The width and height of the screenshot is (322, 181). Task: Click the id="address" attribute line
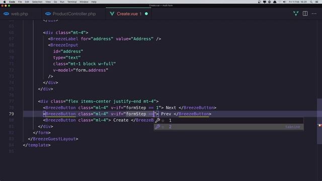[68, 51]
